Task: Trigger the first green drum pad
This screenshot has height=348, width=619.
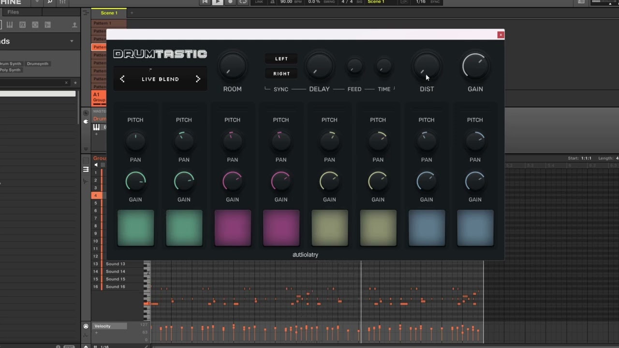Action: [x=135, y=228]
